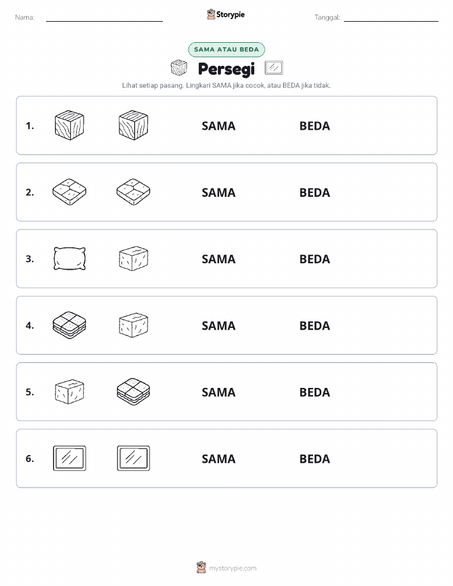453x586 pixels.
Task: Click the SAMA ATAU BEDA green badge
Action: 226,49
